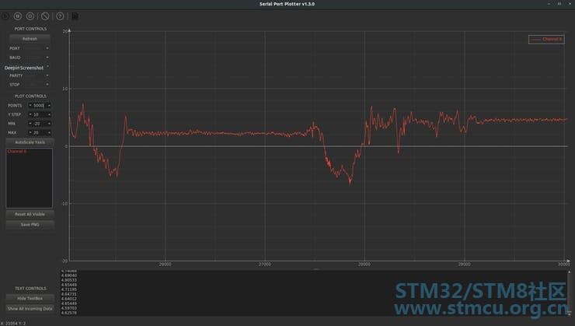
Task: Click the text box vertical scrollbar
Action: [569, 293]
